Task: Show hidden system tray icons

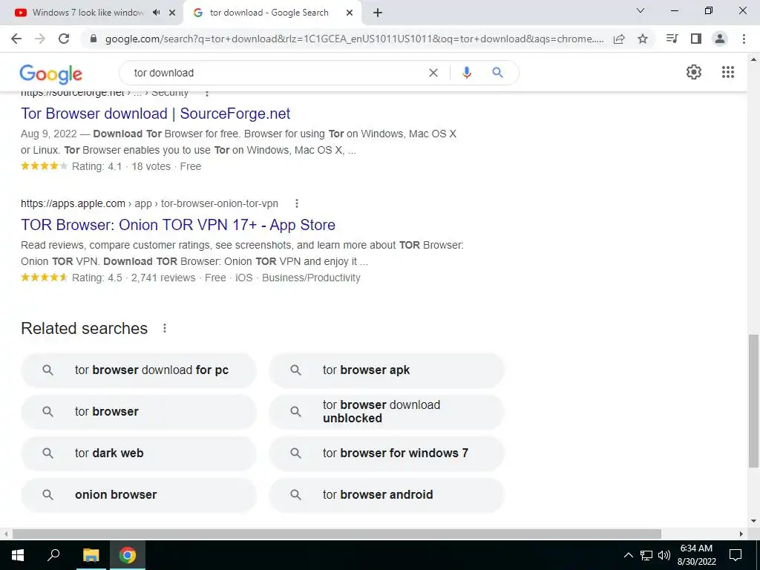Action: 628,555
